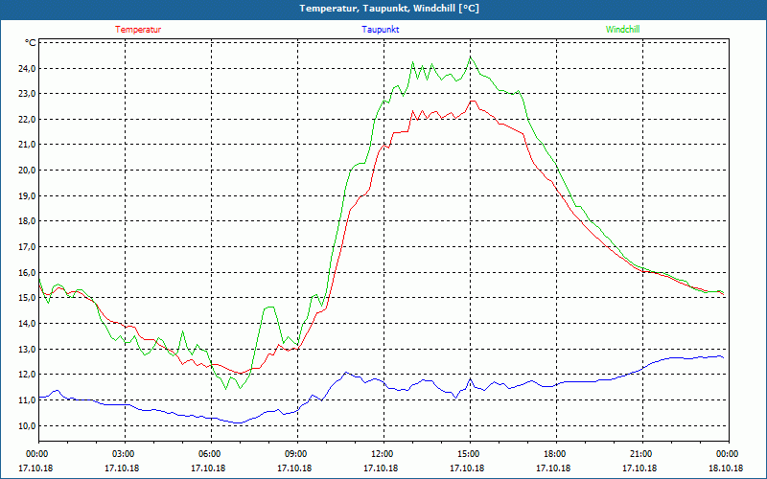Viewport: 767px width, 479px height.
Task: Click the °C unit label on axis
Action: pos(30,43)
